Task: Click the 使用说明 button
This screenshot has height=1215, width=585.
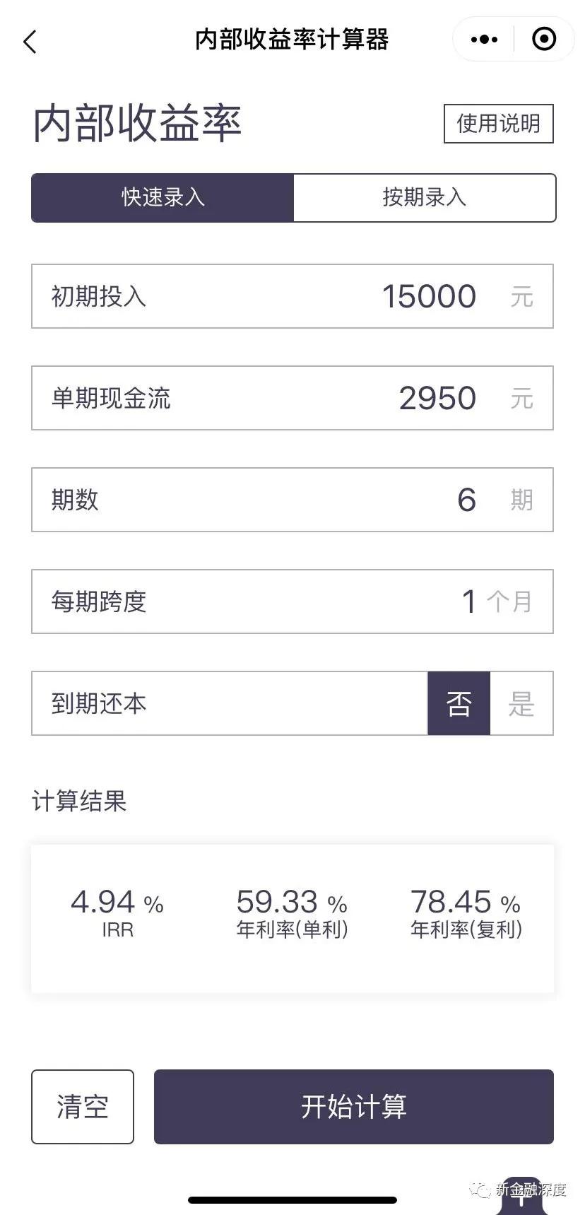Action: 498,124
